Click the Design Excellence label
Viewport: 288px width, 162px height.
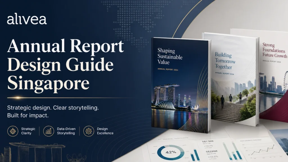click(105, 131)
